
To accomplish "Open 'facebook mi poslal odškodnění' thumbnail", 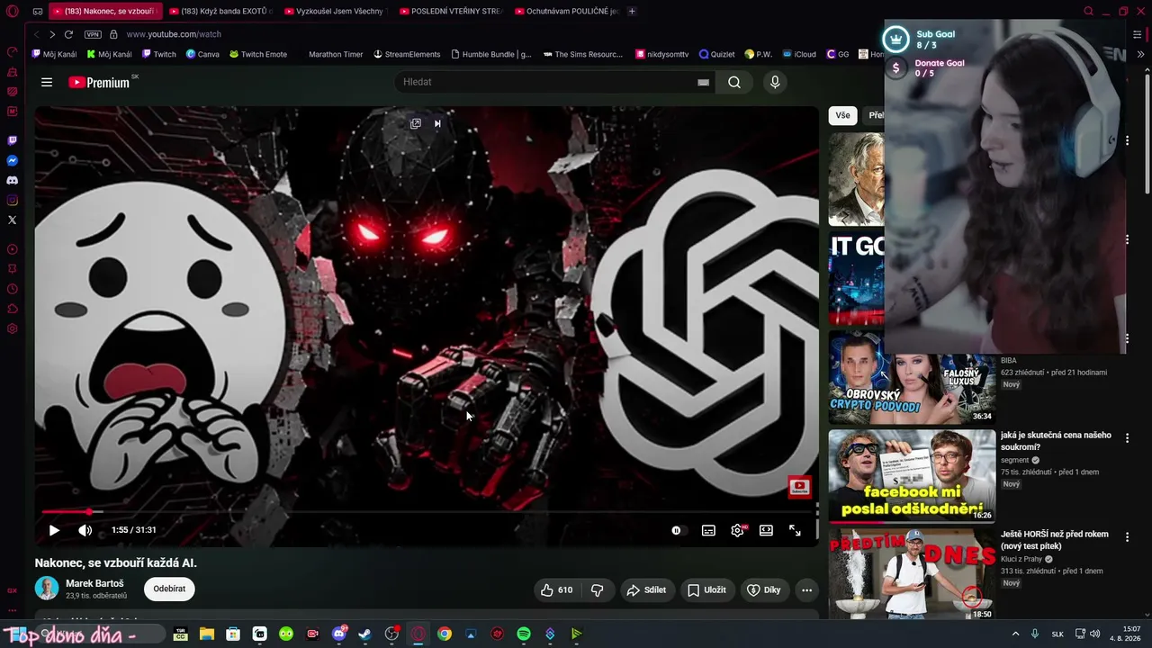I will [x=912, y=476].
